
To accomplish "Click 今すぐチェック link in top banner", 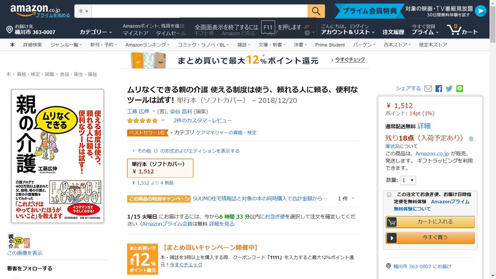I will pyautogui.click(x=349, y=60).
